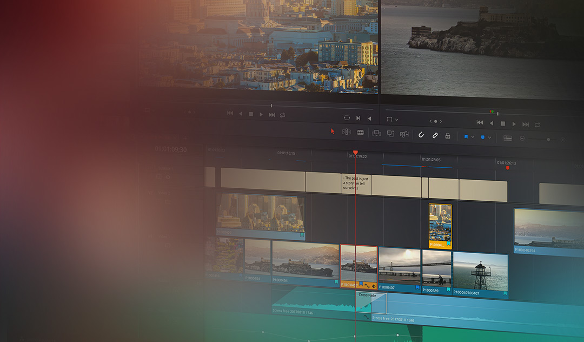
Task: Stop playback in the timeline viewer
Action: tap(503, 123)
